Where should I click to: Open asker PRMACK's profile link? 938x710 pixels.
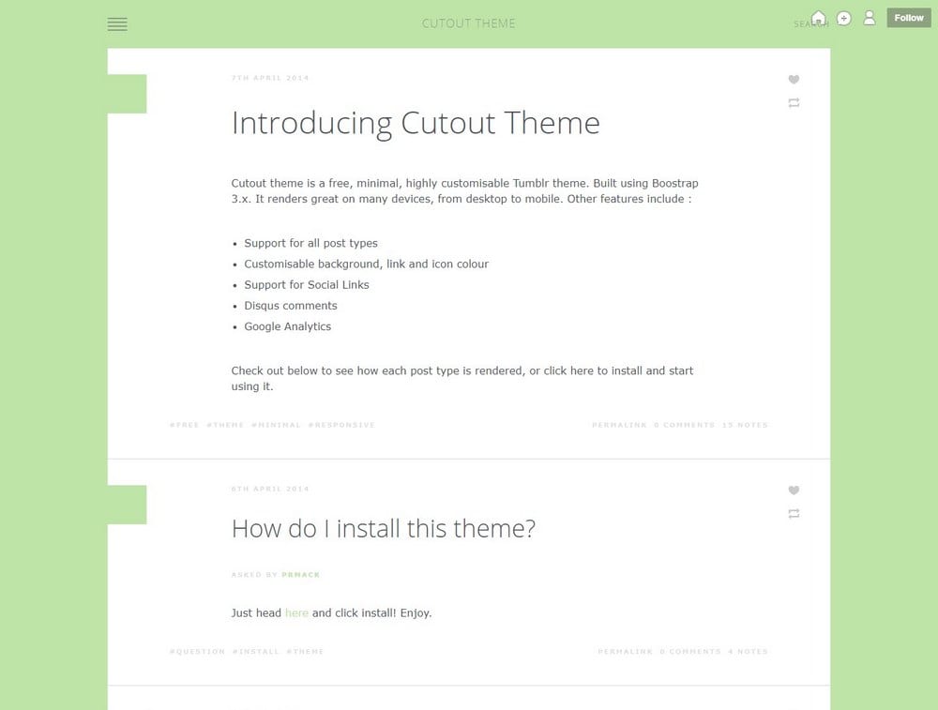click(300, 575)
